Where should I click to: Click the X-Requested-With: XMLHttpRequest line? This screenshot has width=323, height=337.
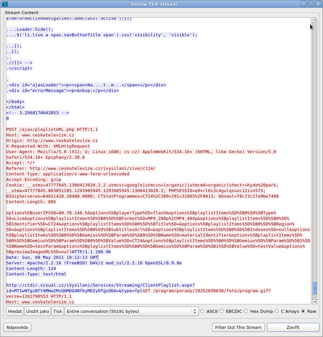(x=48, y=146)
